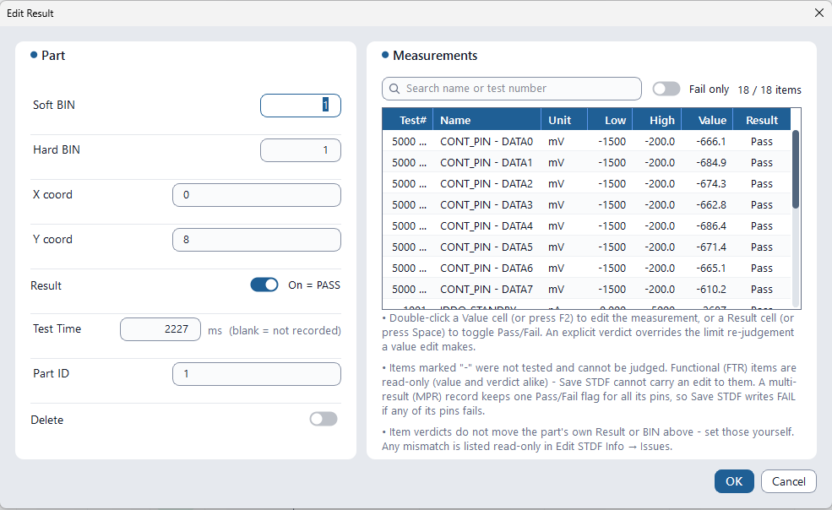Click the Pass result for CONT_PIN - DATA0
The height and width of the screenshot is (510, 832).
(761, 142)
